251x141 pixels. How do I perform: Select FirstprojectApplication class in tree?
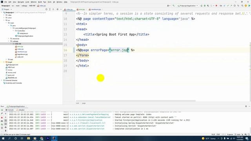coord(25,36)
